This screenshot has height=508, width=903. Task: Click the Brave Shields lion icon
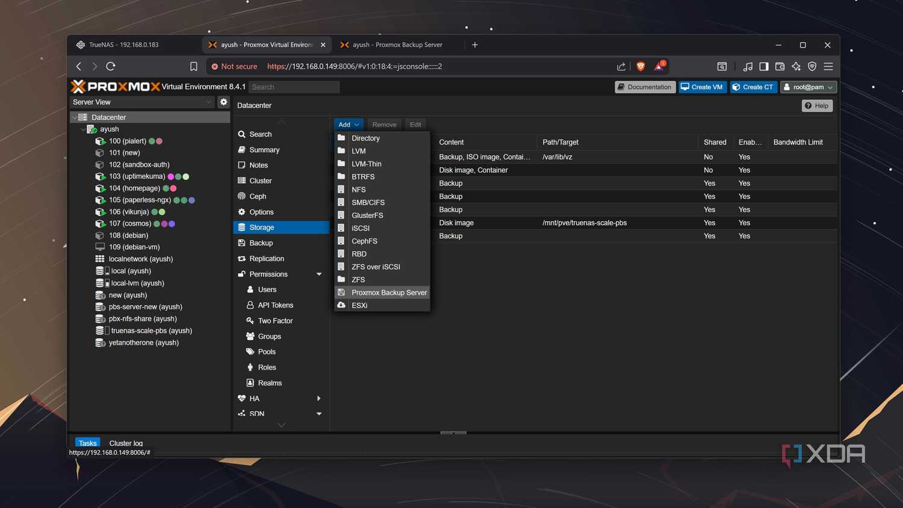click(641, 66)
